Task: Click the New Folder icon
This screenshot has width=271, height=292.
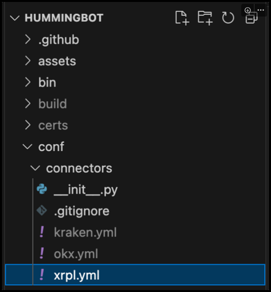Action: pyautogui.click(x=205, y=18)
